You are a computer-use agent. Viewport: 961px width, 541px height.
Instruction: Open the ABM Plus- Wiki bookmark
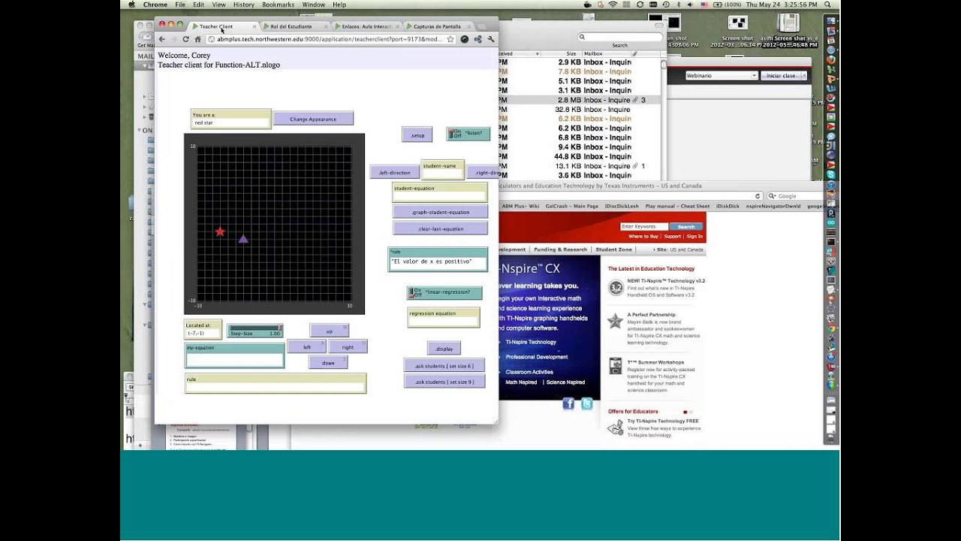click(x=520, y=206)
